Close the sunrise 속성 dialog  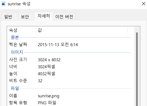tap(144, 4)
